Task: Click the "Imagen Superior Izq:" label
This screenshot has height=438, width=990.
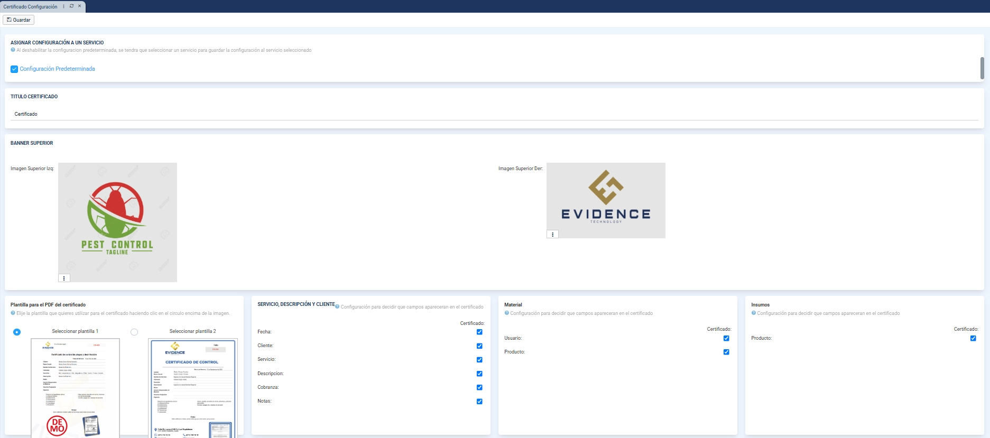Action: [32, 169]
